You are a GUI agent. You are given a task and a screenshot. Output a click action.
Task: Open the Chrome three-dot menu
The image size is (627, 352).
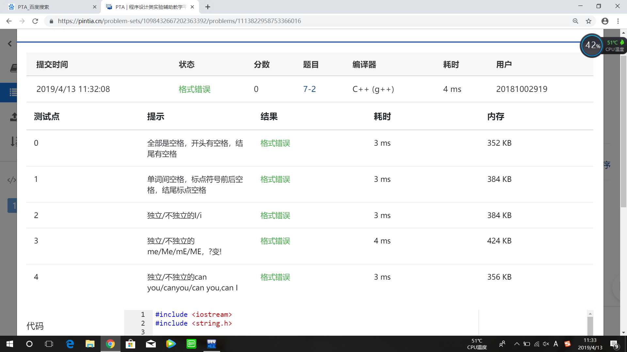(618, 21)
